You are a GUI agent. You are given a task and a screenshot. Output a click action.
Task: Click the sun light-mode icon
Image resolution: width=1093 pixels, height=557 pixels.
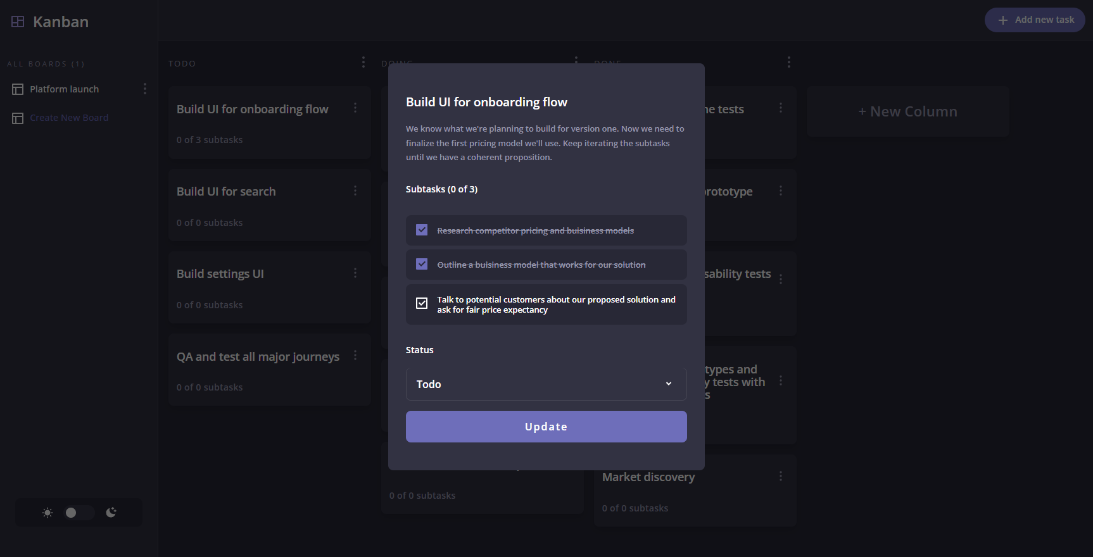47,513
